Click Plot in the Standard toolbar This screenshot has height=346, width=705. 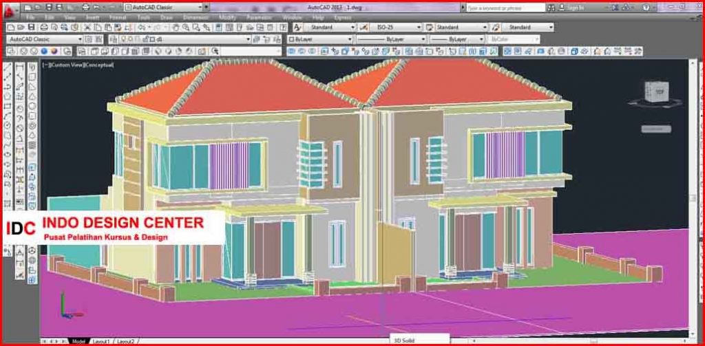[x=44, y=28]
